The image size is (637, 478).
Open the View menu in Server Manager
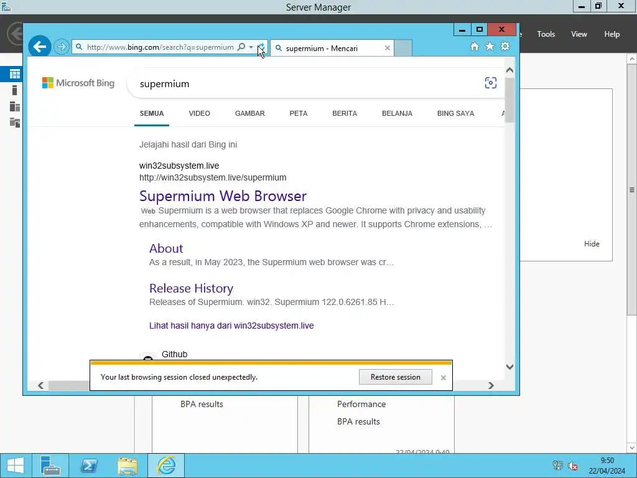pyautogui.click(x=579, y=34)
